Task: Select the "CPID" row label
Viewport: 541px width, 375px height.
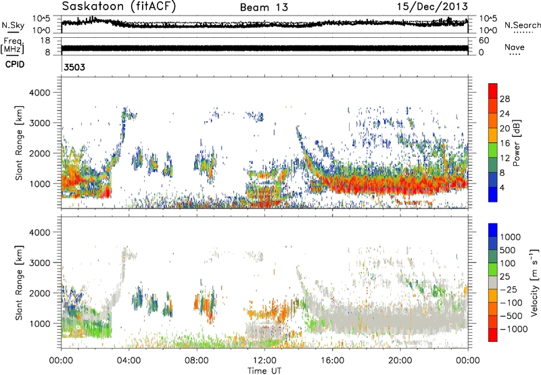Action: 15,64
